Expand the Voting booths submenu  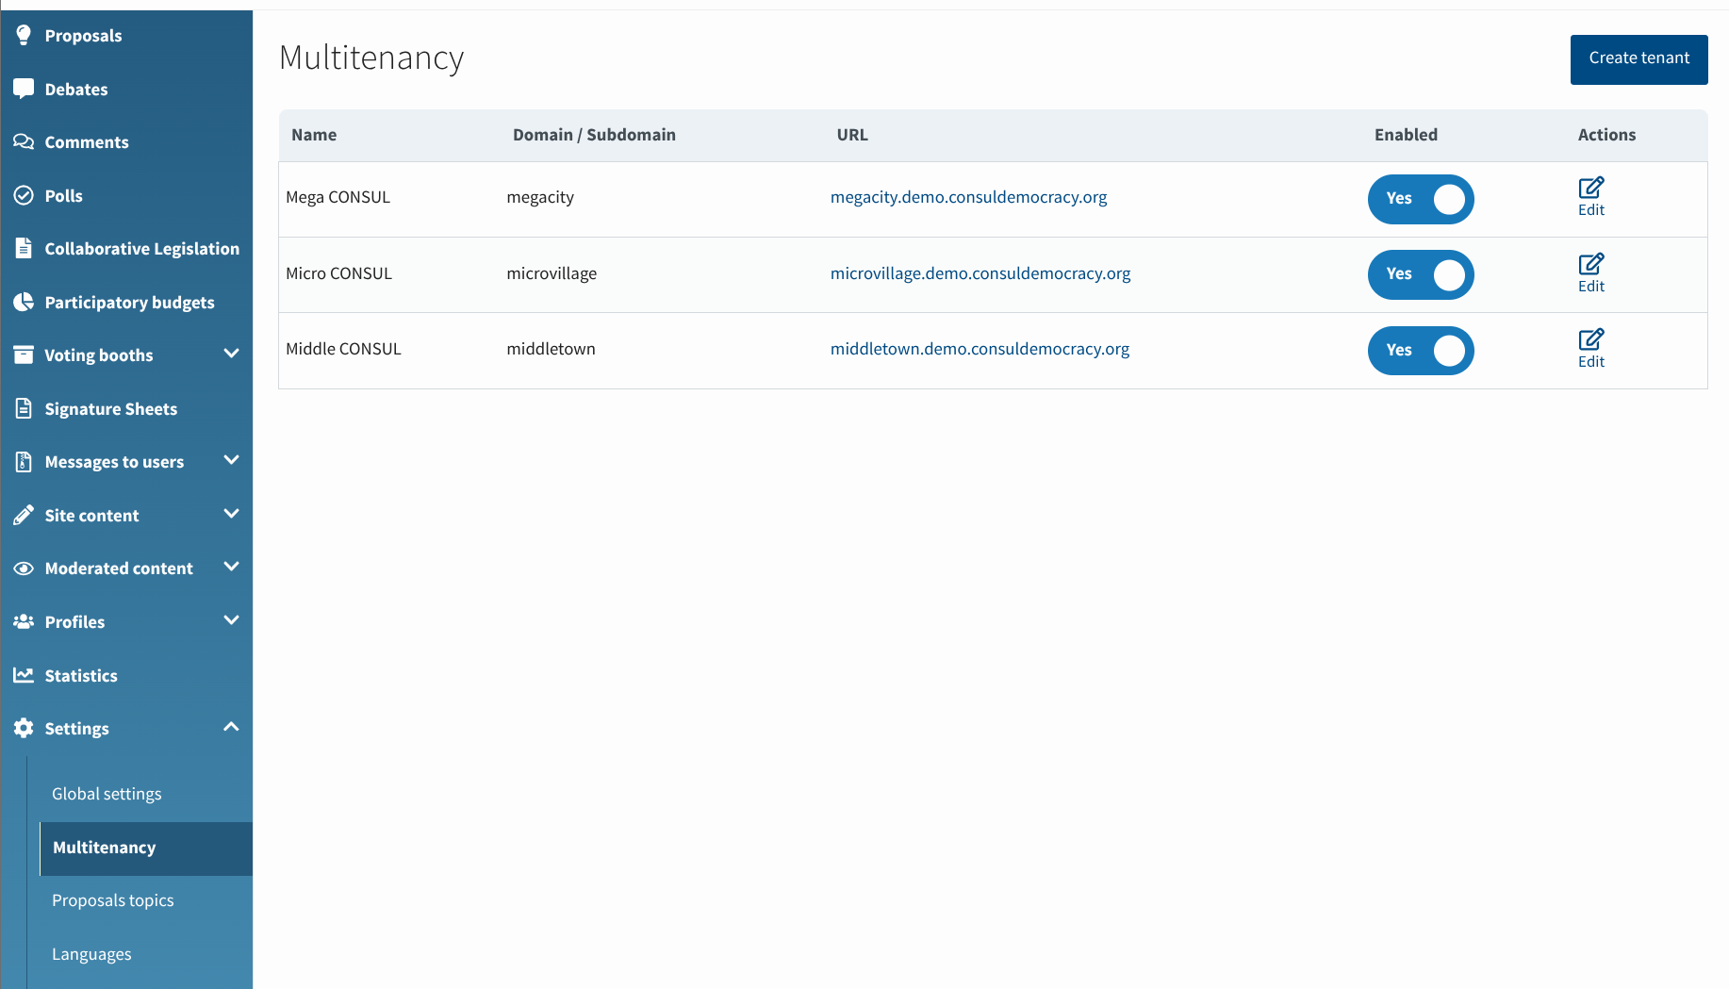[x=231, y=354]
